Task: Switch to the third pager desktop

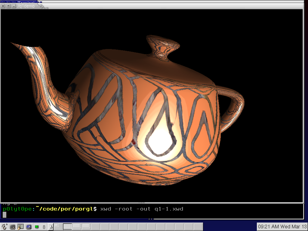Action: [77, 226]
